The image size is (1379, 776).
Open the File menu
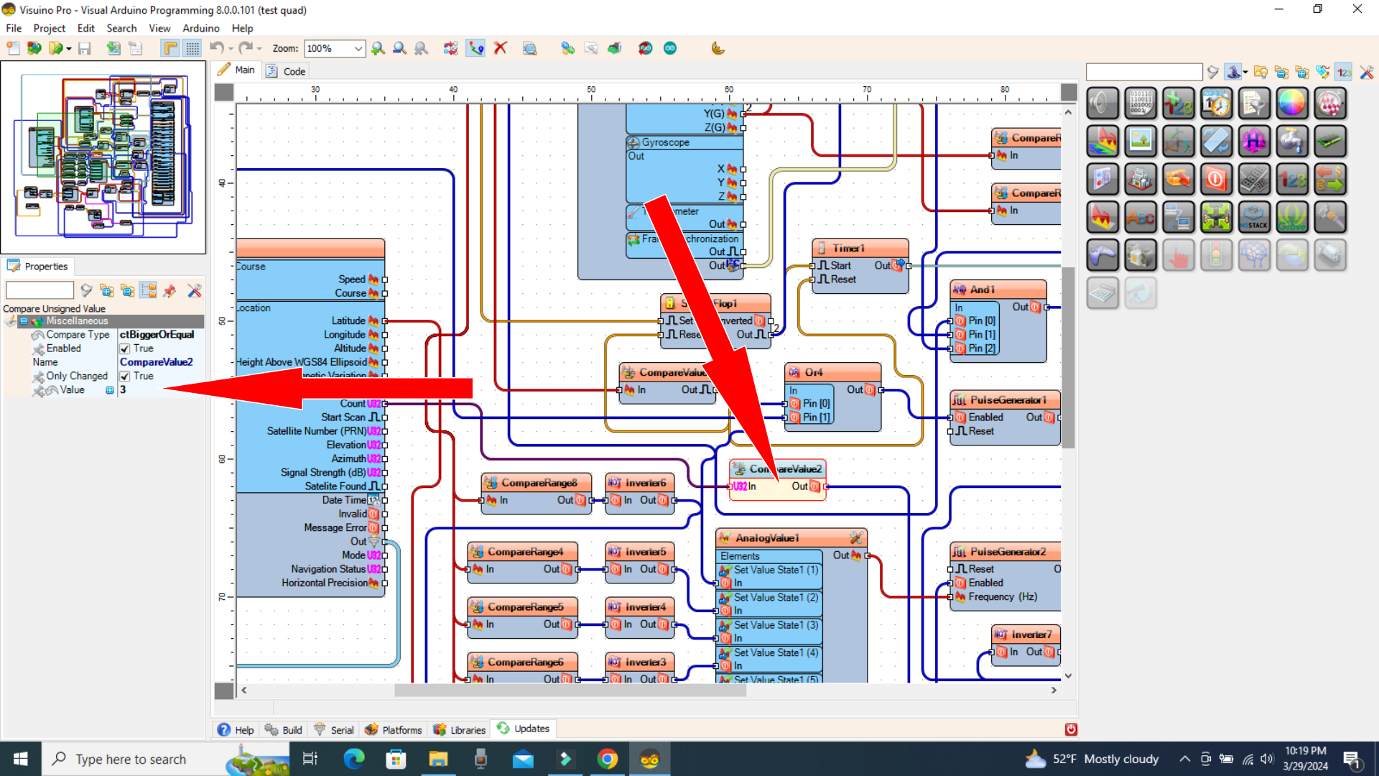point(14,28)
